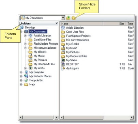
Task: Click the My Computer icon in tree
Action: pyautogui.click(x=26, y=72)
